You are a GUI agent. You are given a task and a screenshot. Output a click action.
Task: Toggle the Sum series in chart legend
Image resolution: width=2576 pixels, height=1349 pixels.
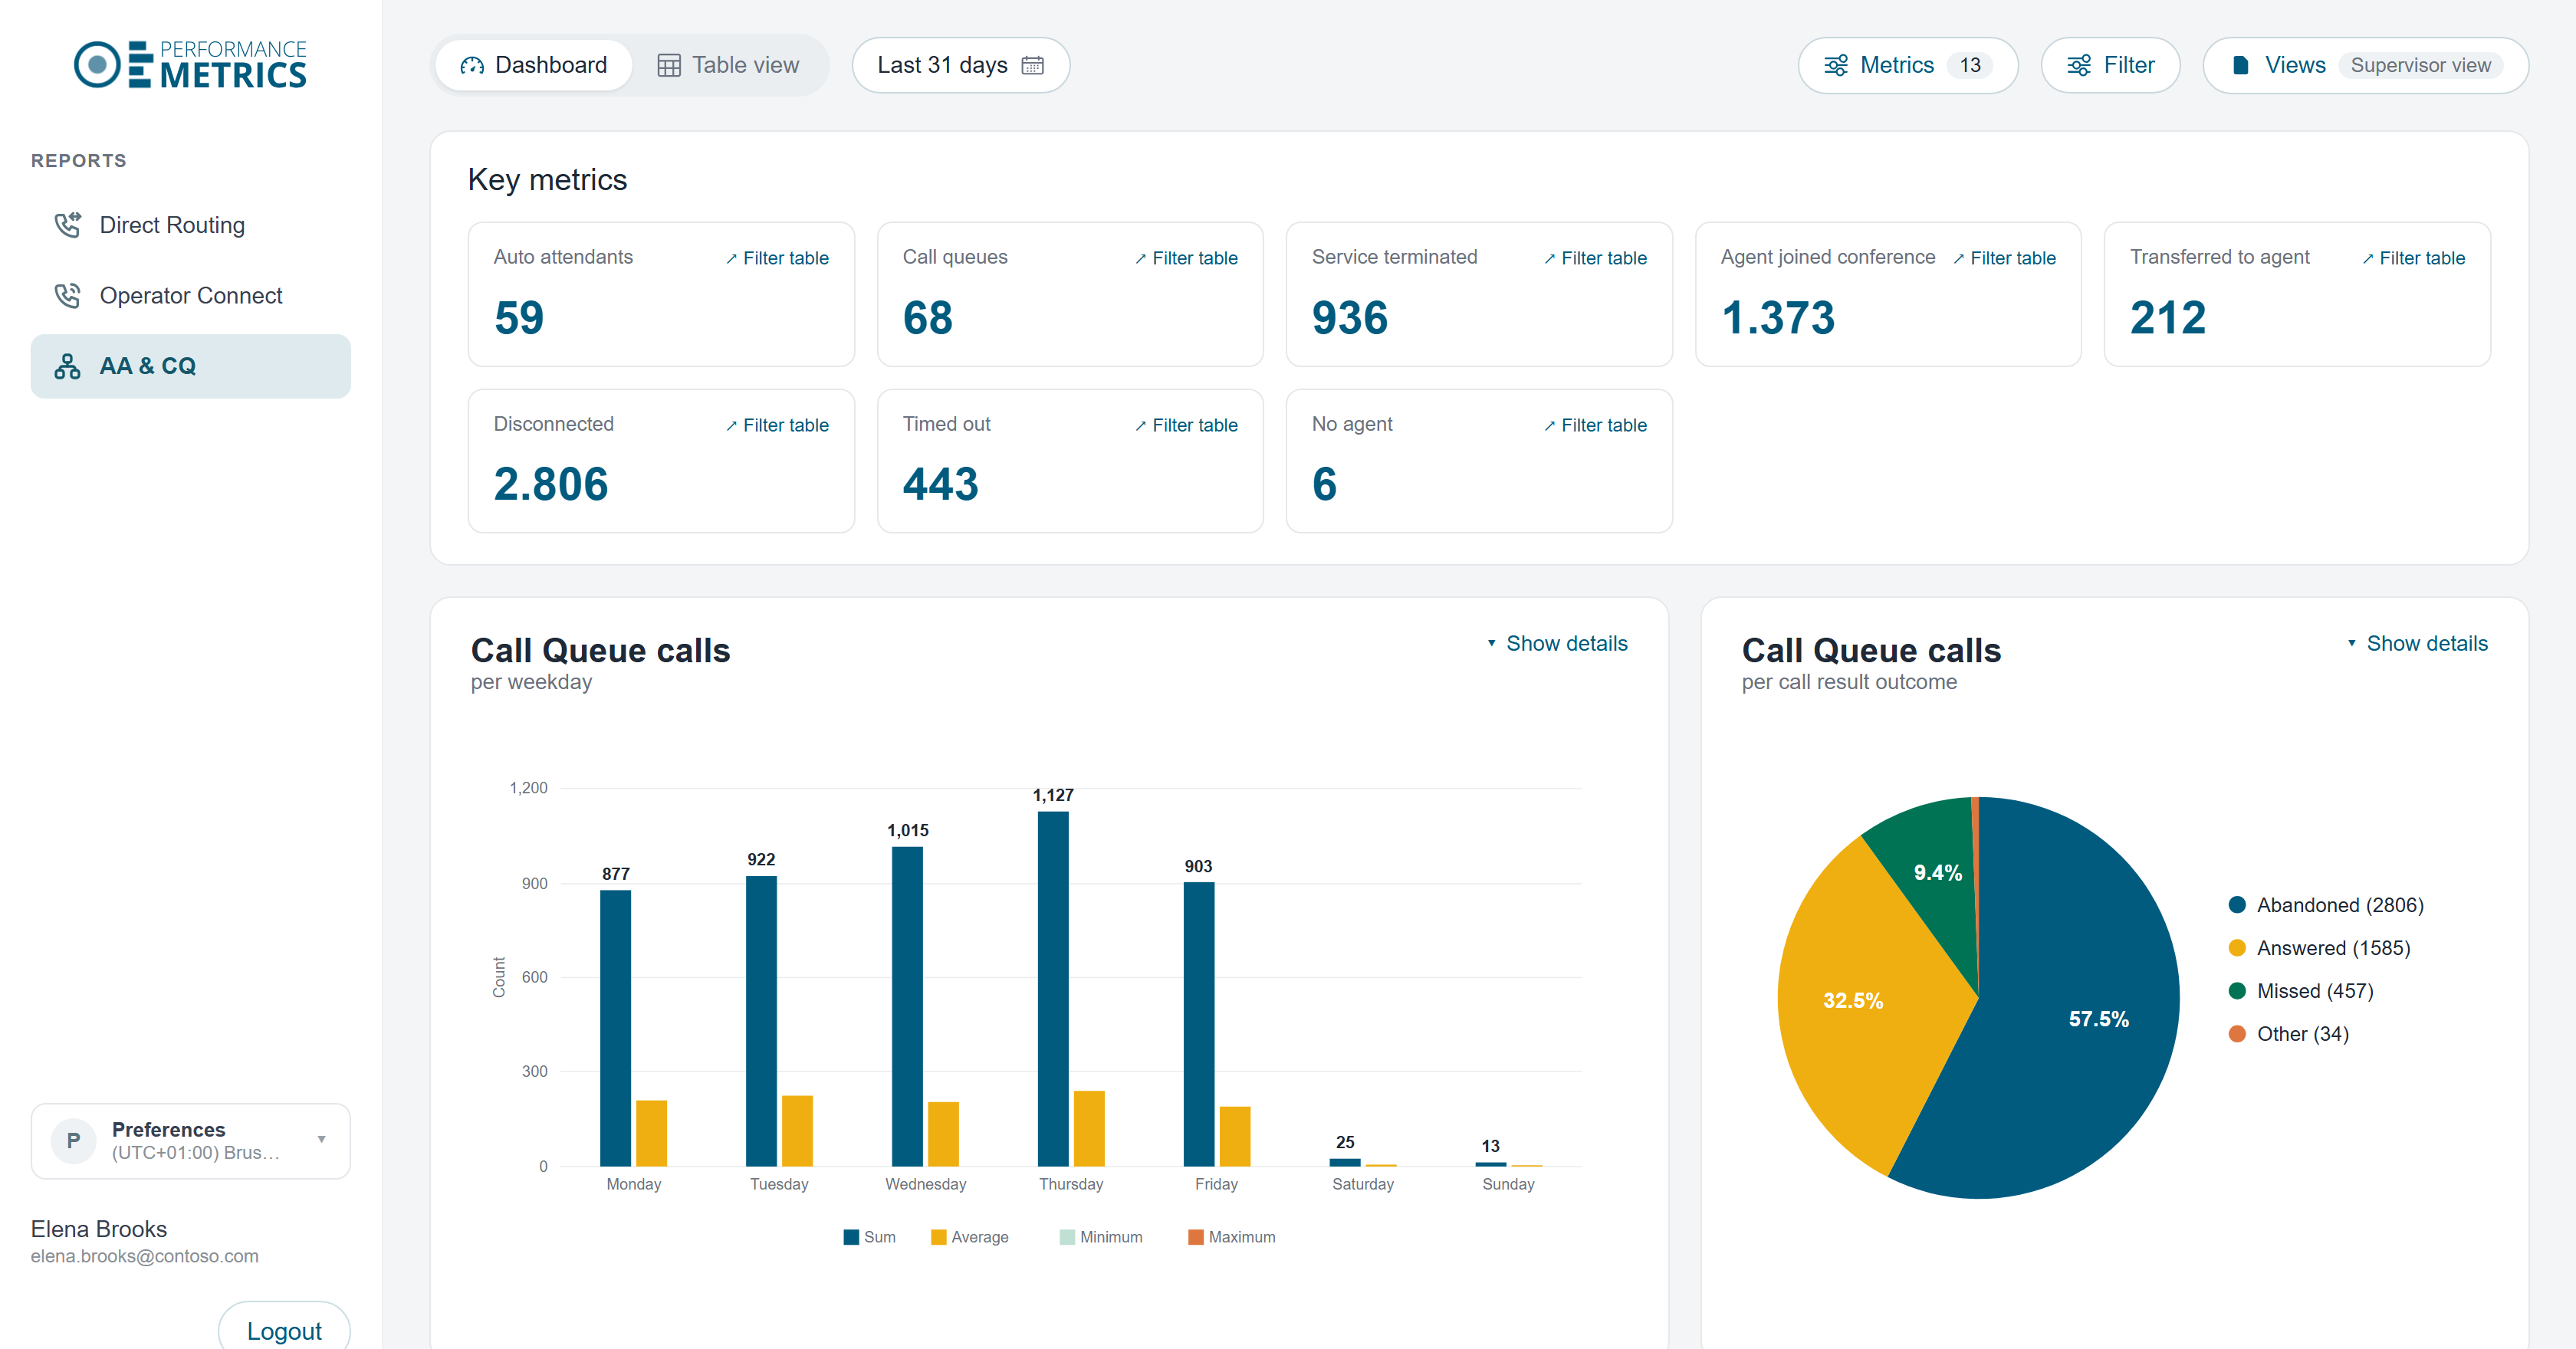tap(869, 1238)
